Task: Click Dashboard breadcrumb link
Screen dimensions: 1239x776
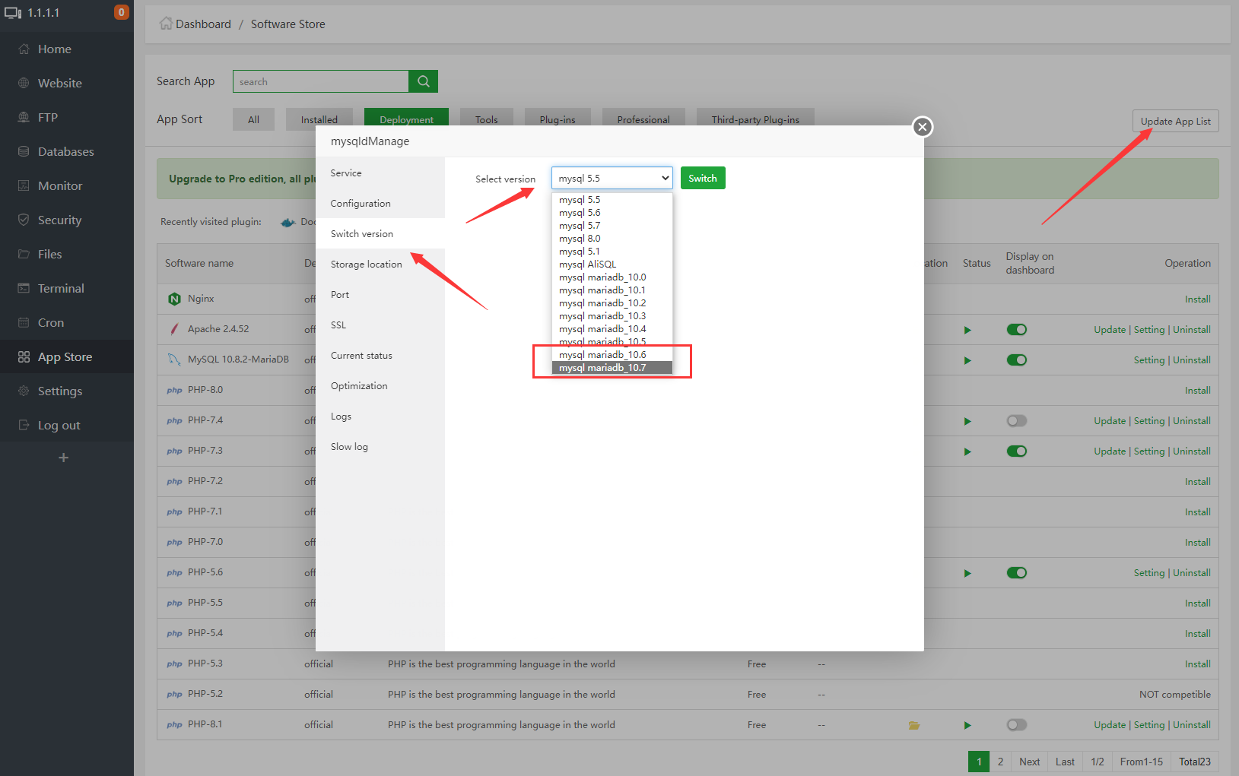Action: (x=203, y=24)
